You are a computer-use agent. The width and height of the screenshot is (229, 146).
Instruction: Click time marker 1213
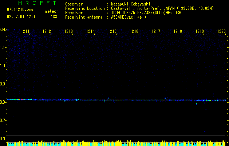pos(68,31)
